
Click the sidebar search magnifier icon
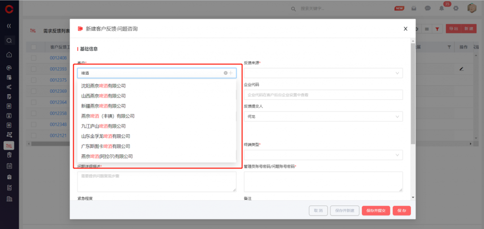9,41
